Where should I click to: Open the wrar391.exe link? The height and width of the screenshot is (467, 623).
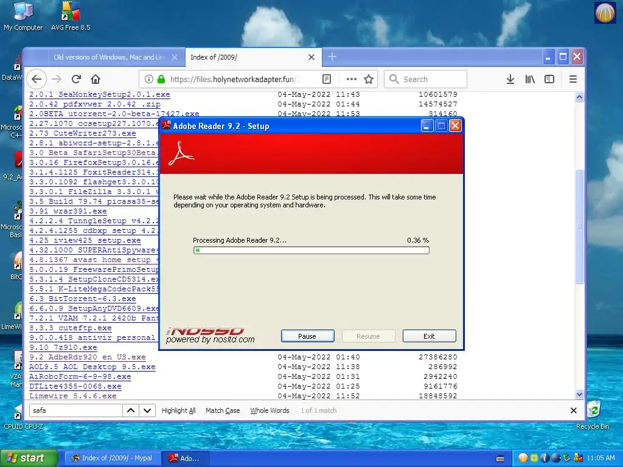click(x=68, y=211)
